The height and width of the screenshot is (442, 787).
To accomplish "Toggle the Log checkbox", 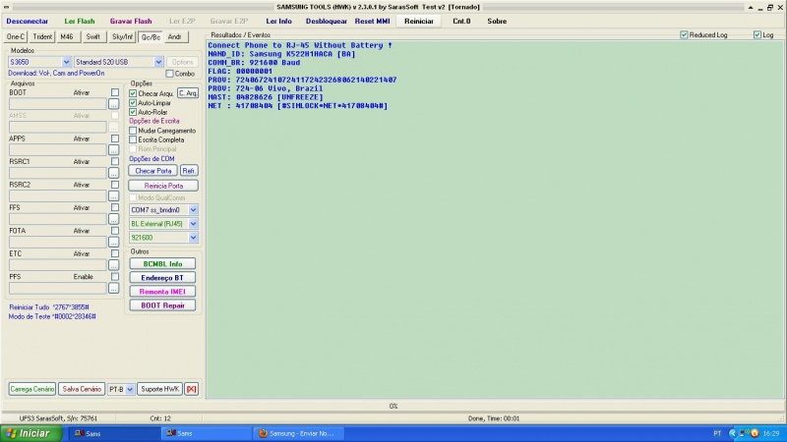I will coord(757,34).
